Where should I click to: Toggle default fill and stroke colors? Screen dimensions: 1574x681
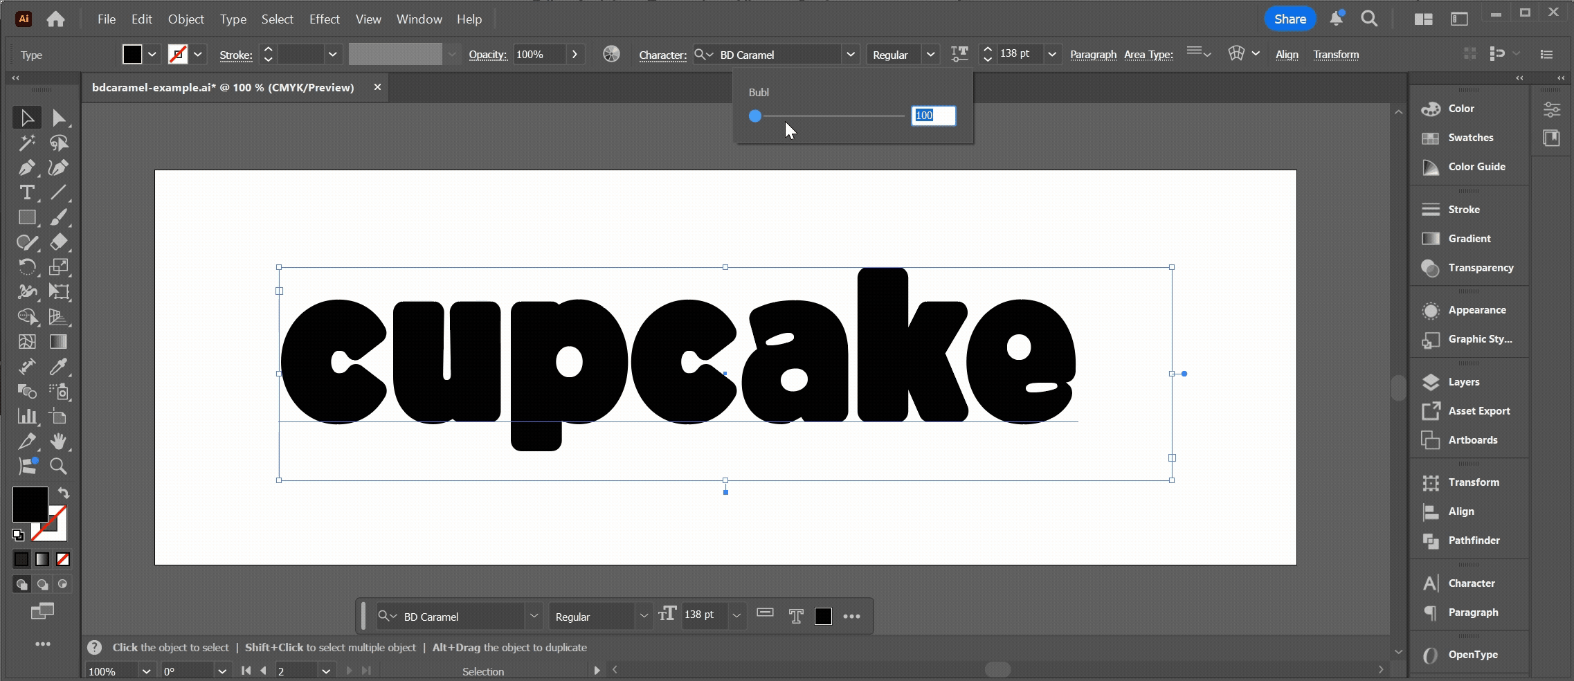point(18,534)
